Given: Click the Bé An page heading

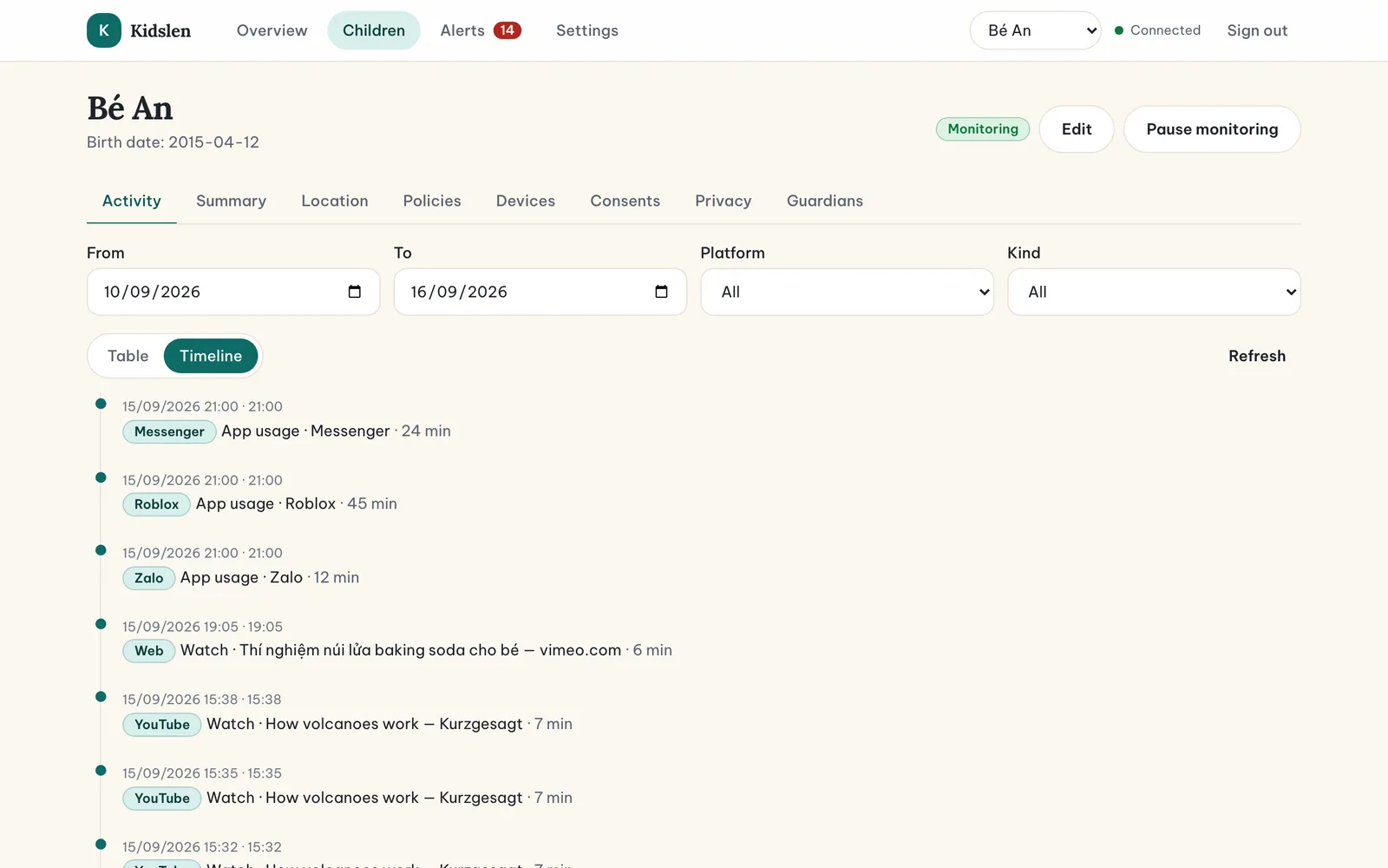Looking at the screenshot, I should coord(130,108).
